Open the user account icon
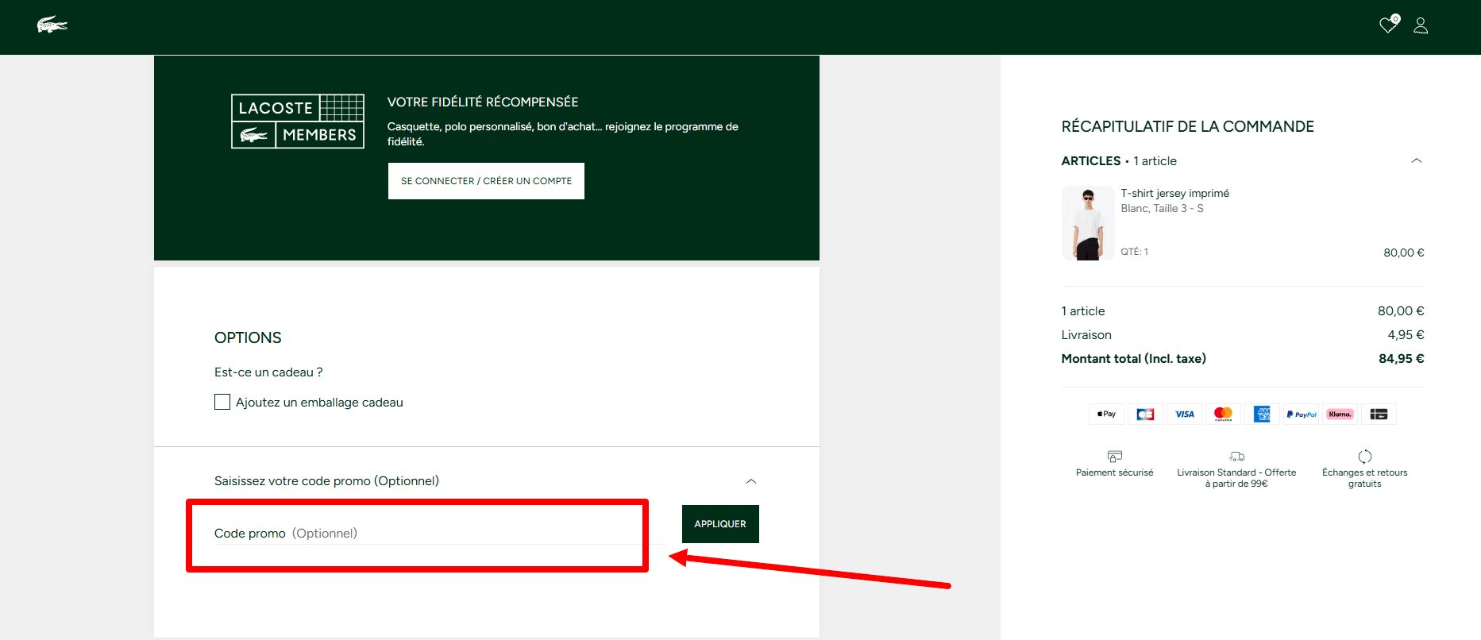1481x640 pixels. (x=1421, y=25)
